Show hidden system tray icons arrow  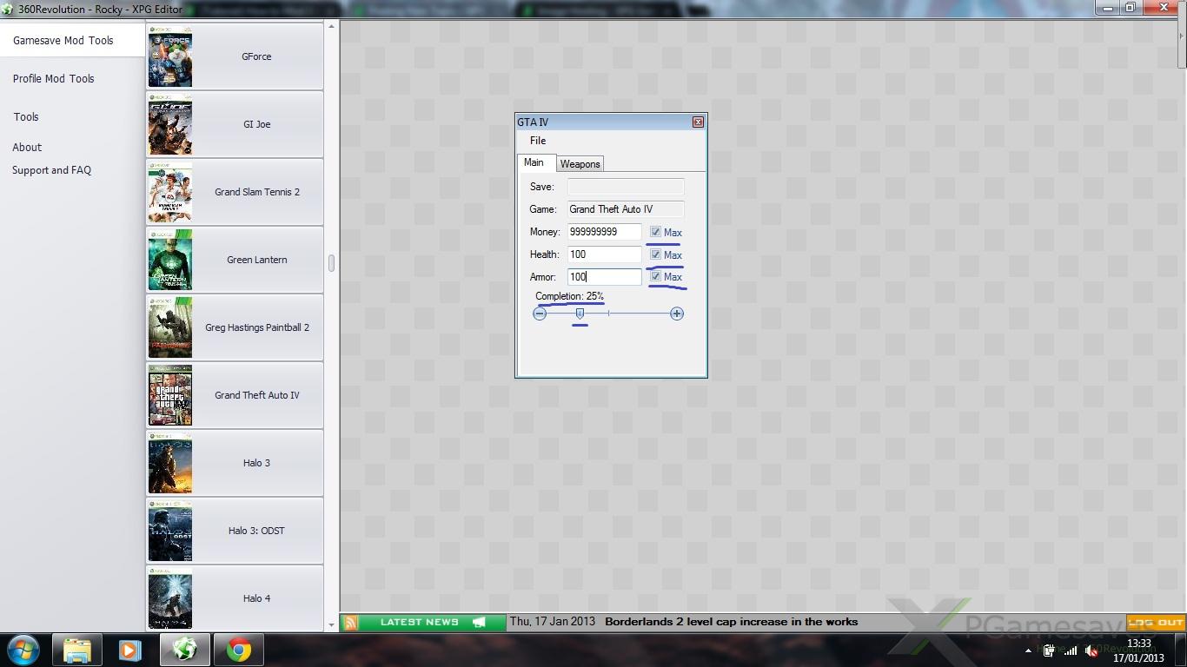[1029, 650]
